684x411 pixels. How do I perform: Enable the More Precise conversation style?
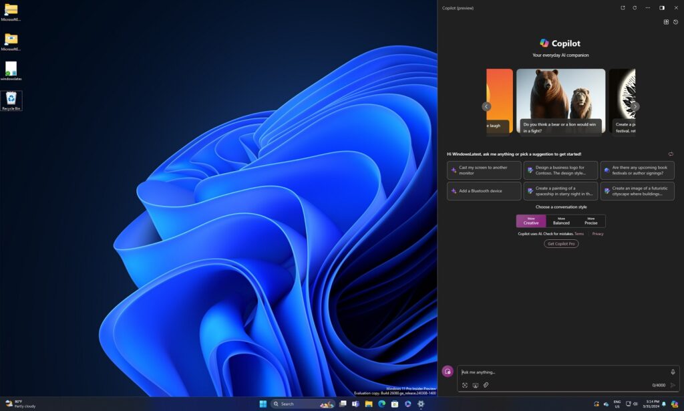click(x=592, y=221)
